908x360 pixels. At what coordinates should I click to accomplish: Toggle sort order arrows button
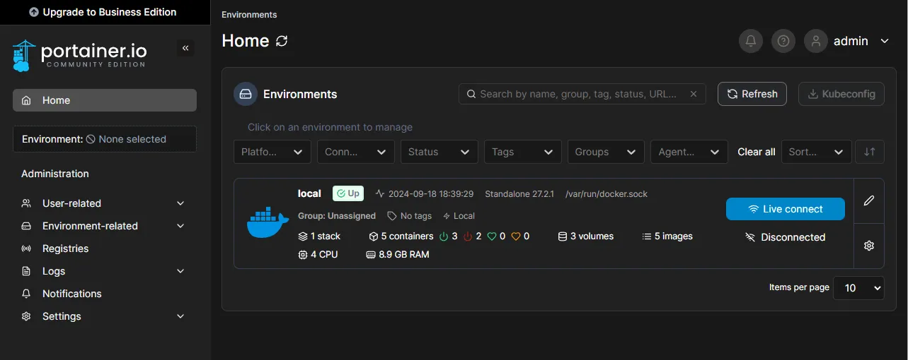pyautogui.click(x=870, y=152)
